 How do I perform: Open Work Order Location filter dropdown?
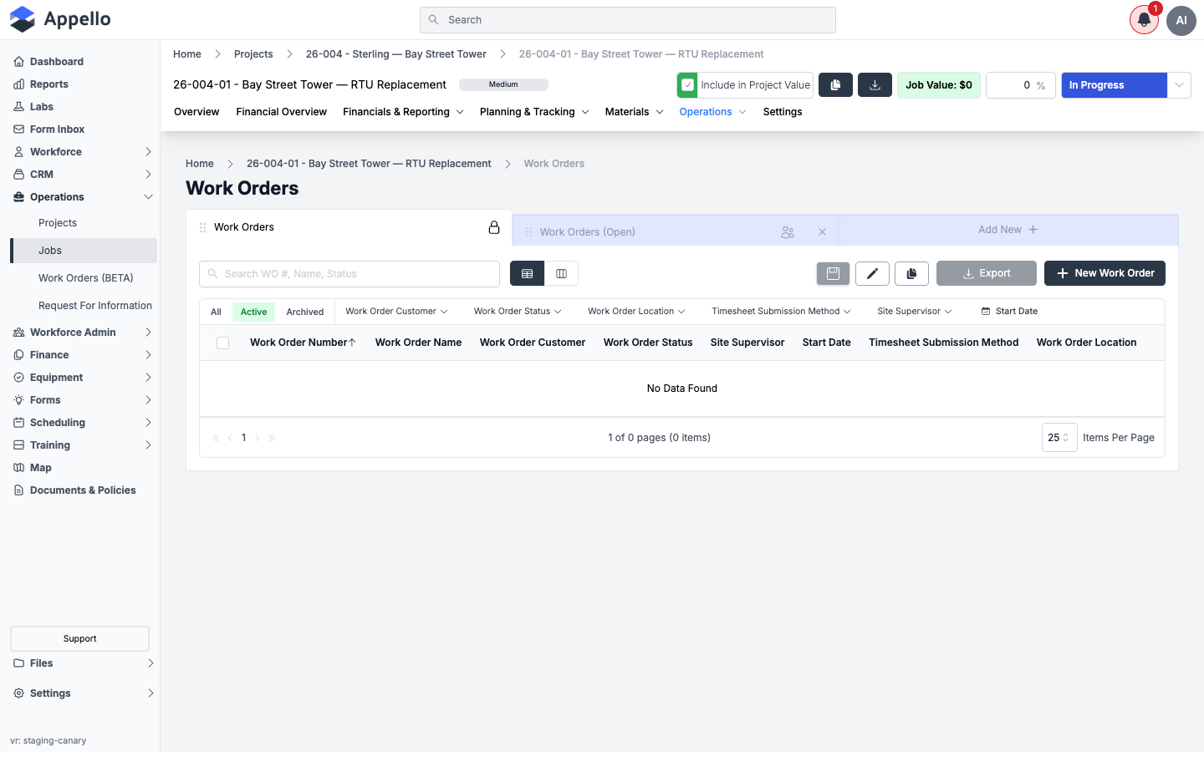pyautogui.click(x=636, y=312)
